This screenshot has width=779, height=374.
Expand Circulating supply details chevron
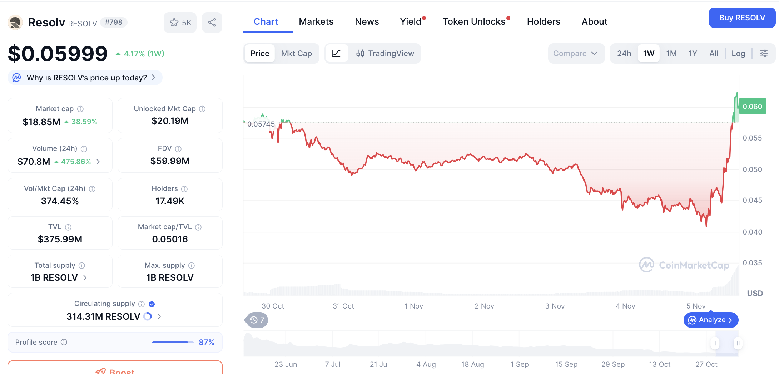coord(159,316)
